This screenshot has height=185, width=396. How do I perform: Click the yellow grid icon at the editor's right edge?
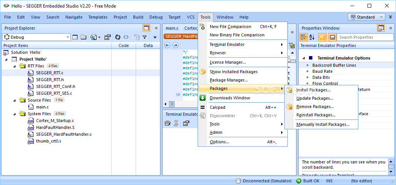coord(292,45)
